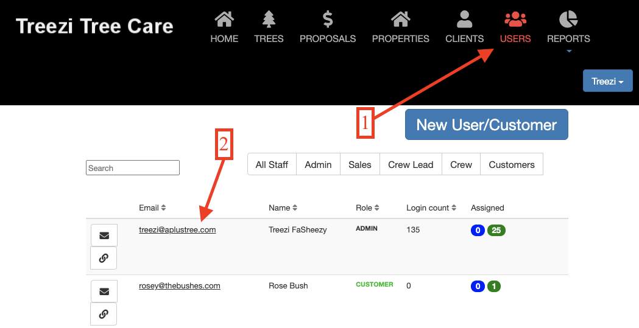Image resolution: width=639 pixels, height=328 pixels.
Task: Open treezi@aplustree.com email link
Action: [177, 230]
